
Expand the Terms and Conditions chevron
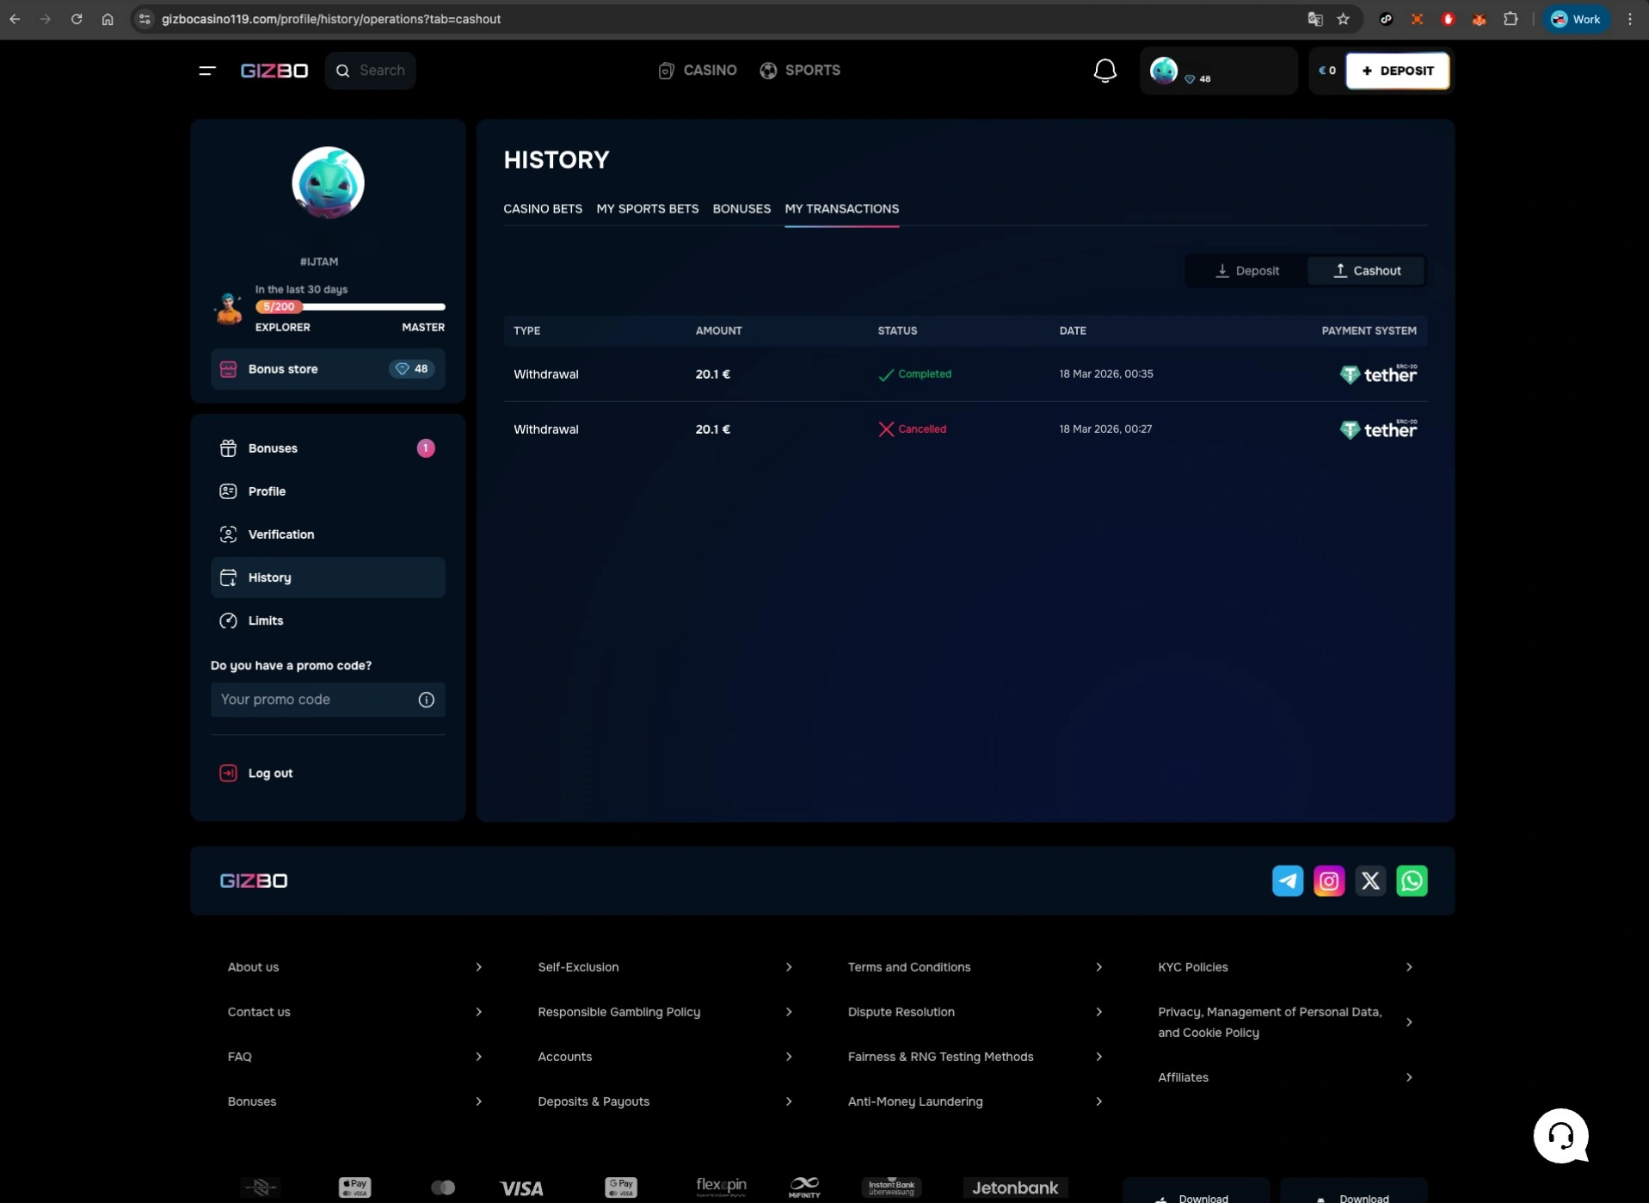pos(1098,966)
